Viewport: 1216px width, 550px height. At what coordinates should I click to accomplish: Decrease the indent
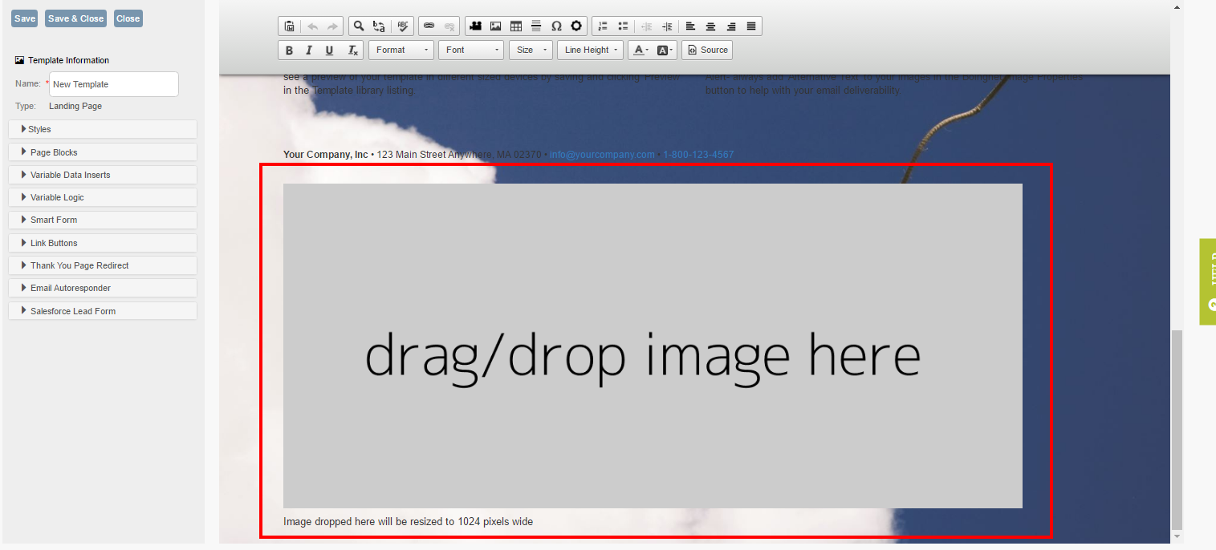(646, 26)
